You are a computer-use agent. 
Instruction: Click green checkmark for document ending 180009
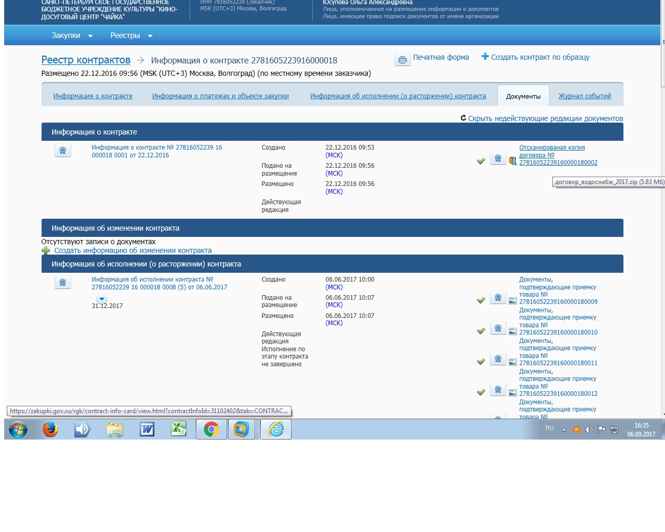click(x=481, y=300)
